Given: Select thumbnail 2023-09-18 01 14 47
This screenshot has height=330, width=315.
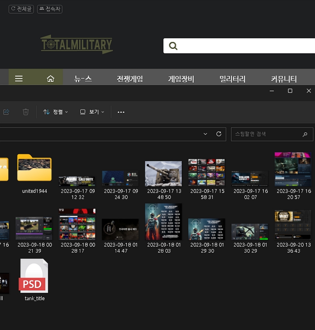Looking at the screenshot, I should pos(120,229).
